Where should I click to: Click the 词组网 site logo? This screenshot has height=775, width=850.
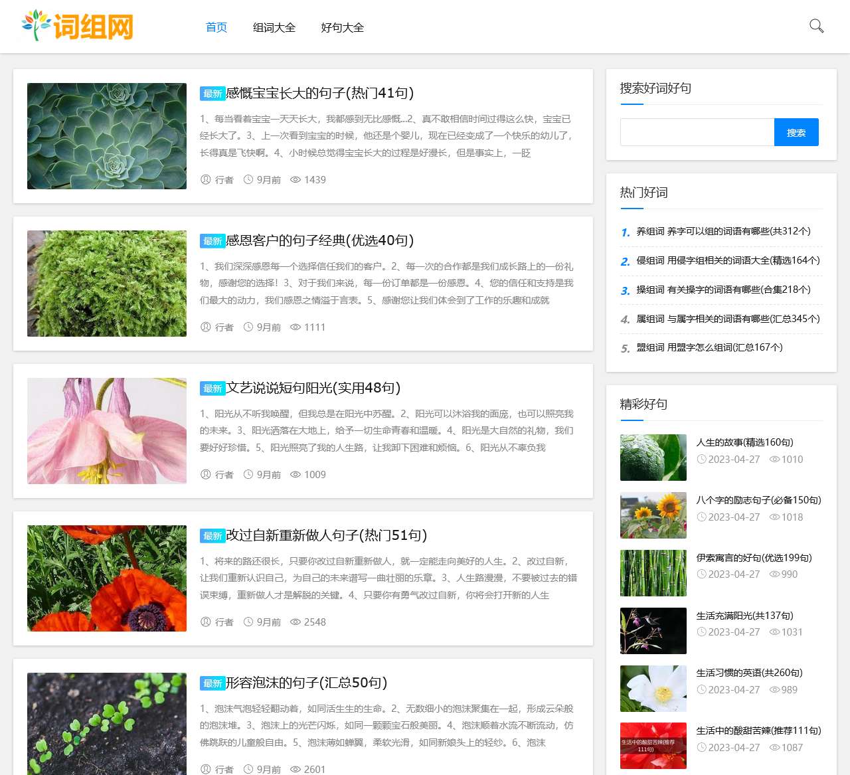point(80,27)
